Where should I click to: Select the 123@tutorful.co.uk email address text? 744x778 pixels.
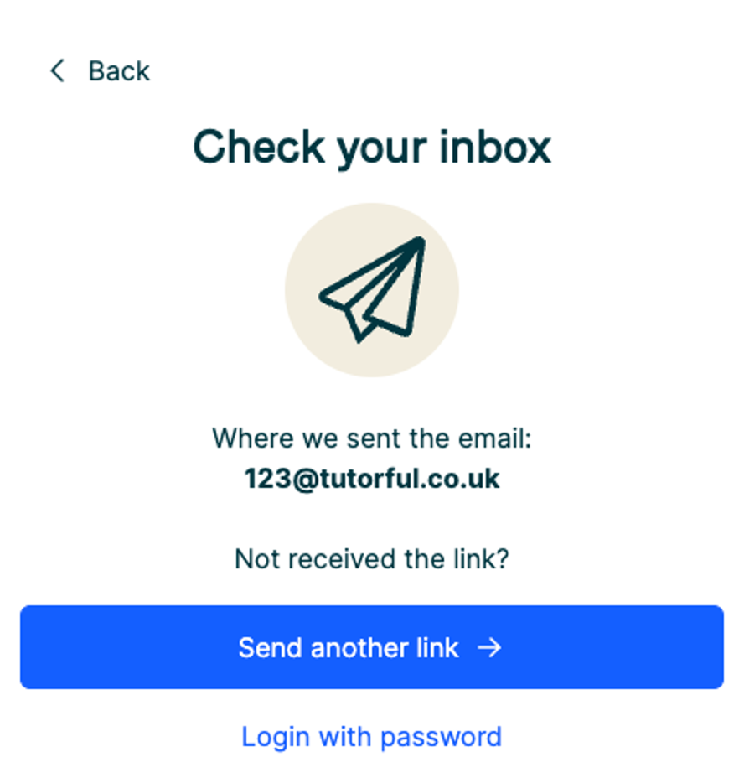tap(372, 479)
